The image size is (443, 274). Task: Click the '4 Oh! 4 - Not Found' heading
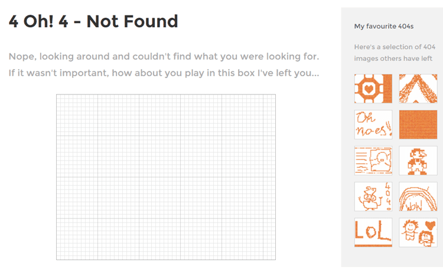pos(93,21)
